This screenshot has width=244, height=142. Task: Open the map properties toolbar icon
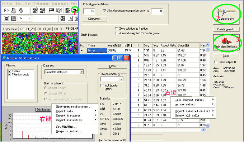click(42, 10)
